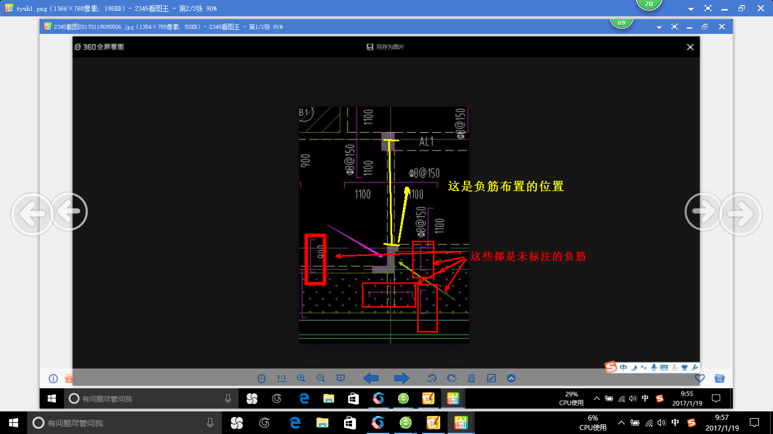Delete the image with the trash icon
Screen dimensions: 773x434
[x=471, y=379]
